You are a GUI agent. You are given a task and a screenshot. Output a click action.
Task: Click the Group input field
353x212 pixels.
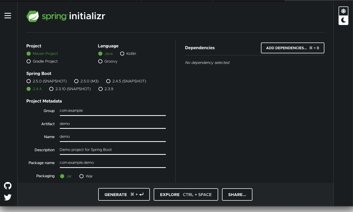click(x=113, y=111)
